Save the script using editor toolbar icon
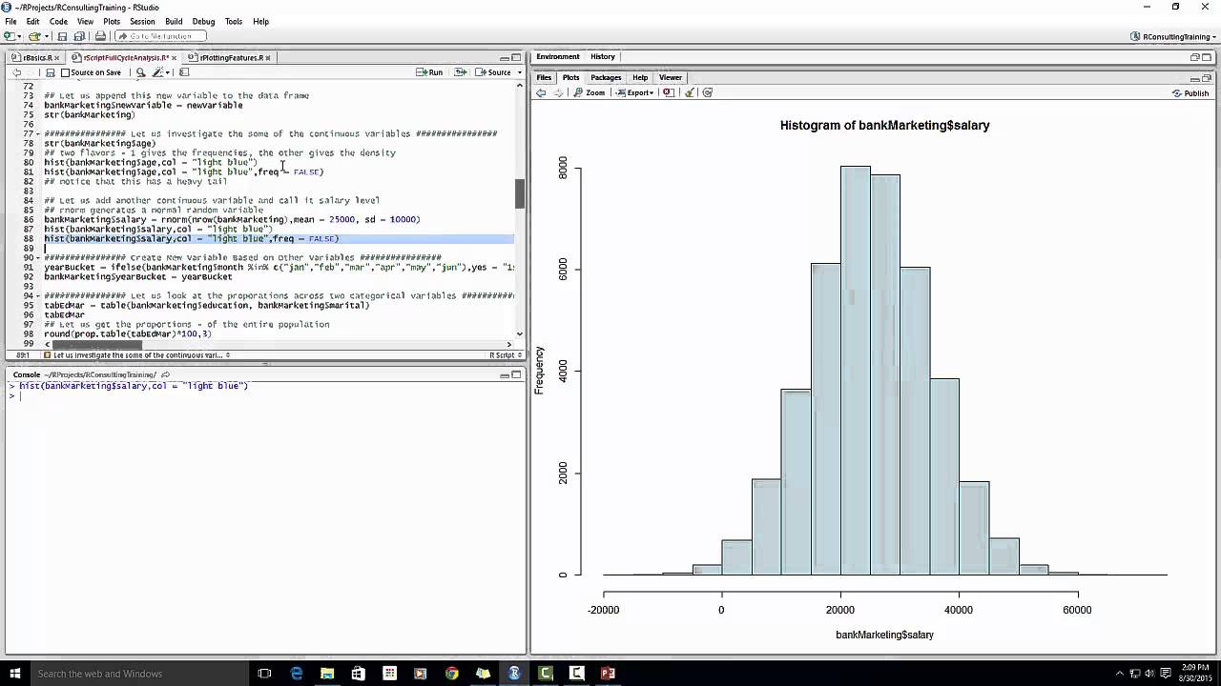Screen dimensions: 1221x686 tap(51, 72)
